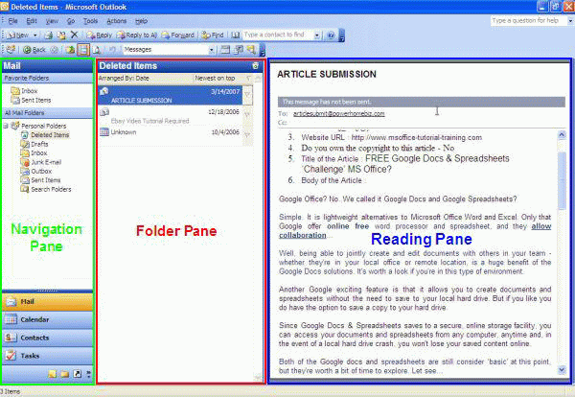Click the Find button in toolbar

[213, 35]
